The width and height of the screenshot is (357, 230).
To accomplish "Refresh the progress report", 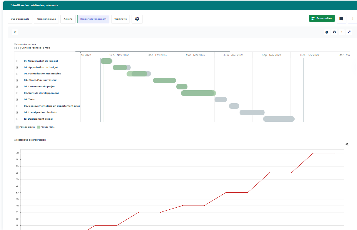I will click(x=15, y=32).
